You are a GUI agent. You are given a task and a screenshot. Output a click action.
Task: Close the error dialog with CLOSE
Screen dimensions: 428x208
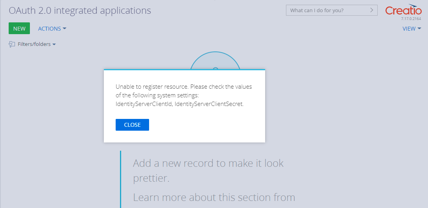133,125
